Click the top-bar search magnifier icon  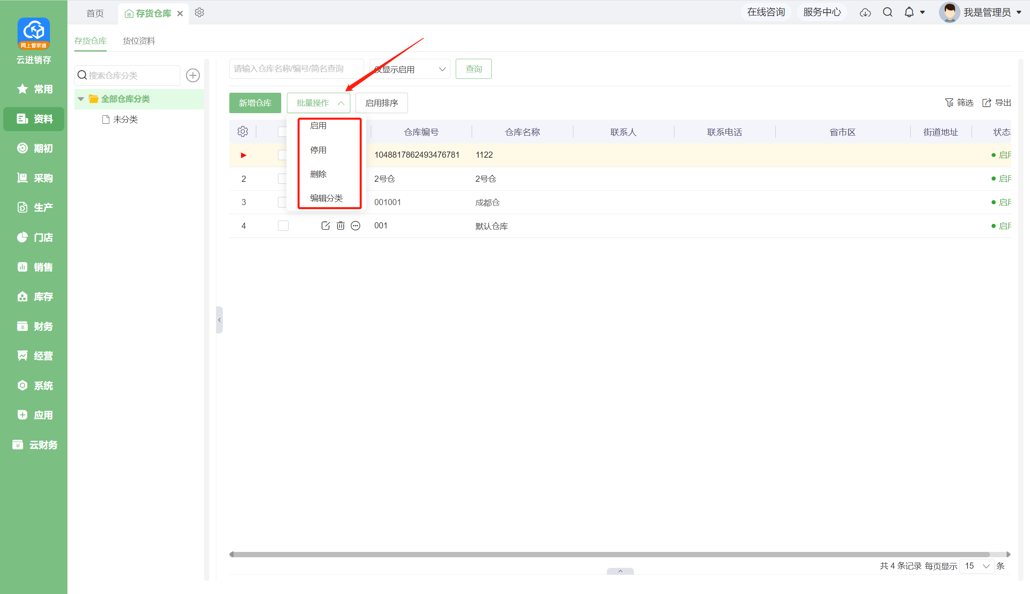tap(887, 12)
